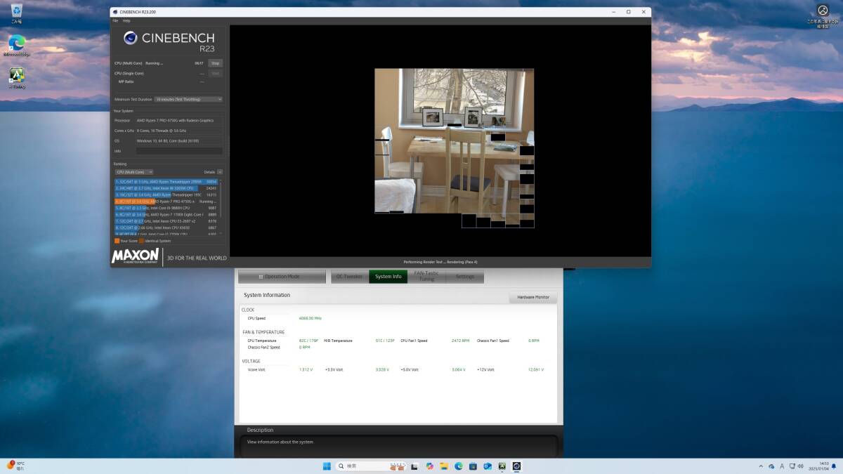The height and width of the screenshot is (474, 843).
Task: Select the 24C/48T Intel Xeon W-3265M ranking row
Action: [166, 188]
